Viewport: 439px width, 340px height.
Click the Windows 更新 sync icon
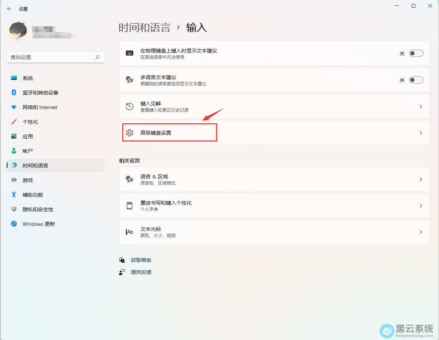(x=14, y=224)
